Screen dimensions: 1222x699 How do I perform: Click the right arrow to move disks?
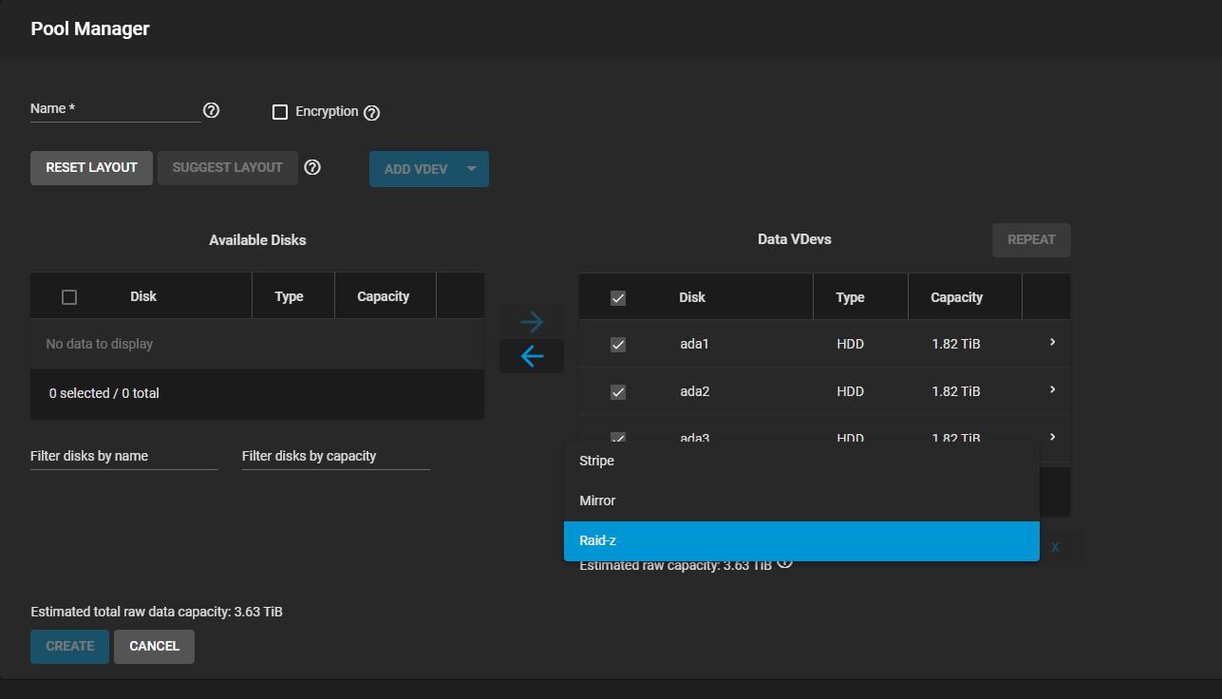(532, 322)
